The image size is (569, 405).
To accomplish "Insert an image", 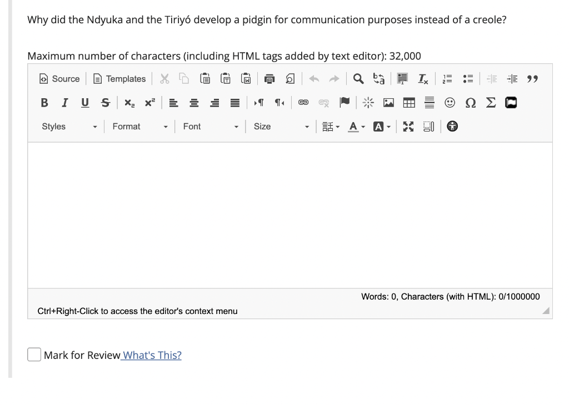I will tap(388, 103).
